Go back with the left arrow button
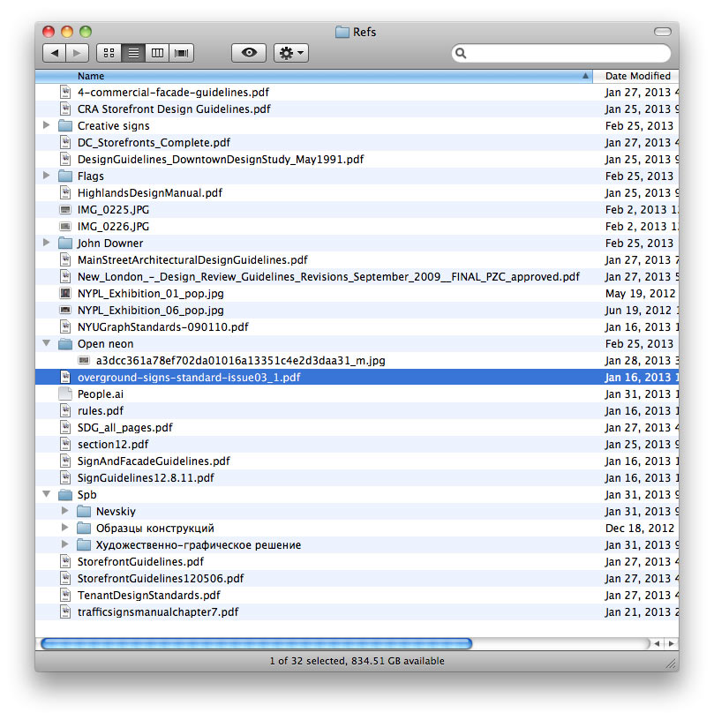Screen dimensions: 714x720 pos(55,54)
